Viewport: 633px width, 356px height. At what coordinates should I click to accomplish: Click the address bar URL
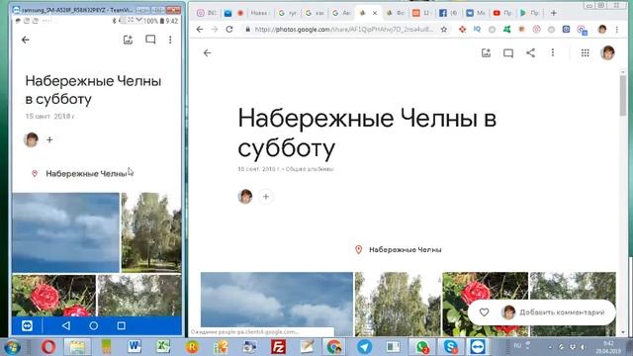(x=344, y=29)
